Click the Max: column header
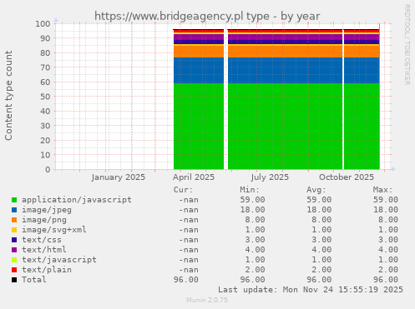Image resolution: width=415 pixels, height=309 pixels. pos(382,190)
